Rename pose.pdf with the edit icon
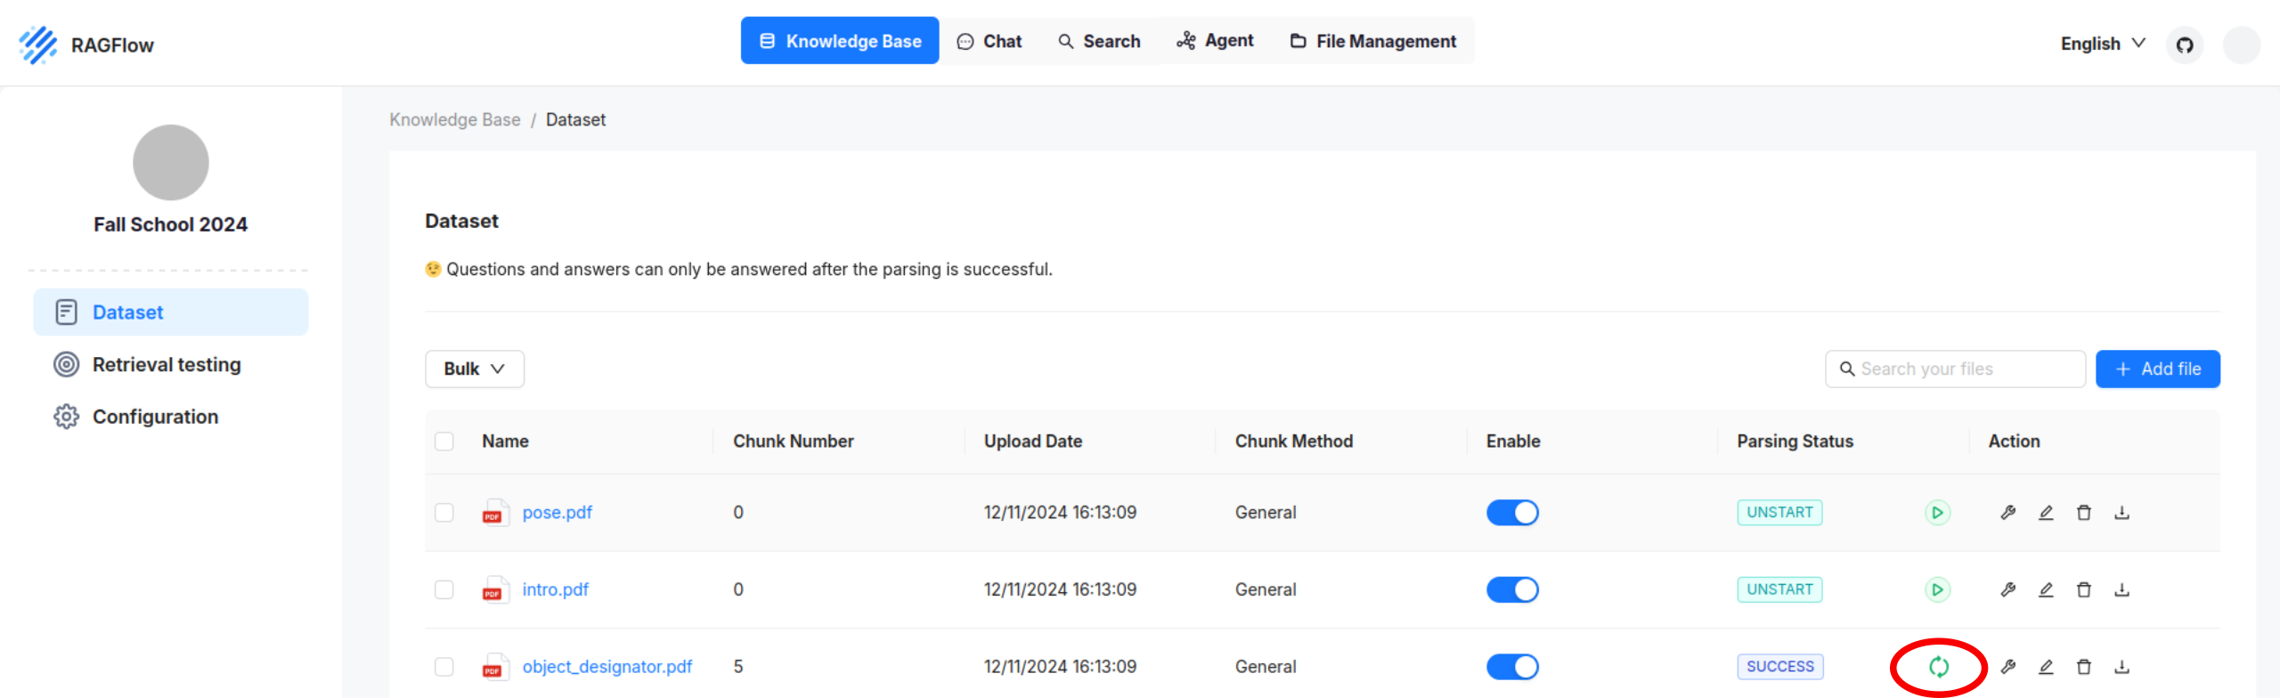This screenshot has height=698, width=2280. coord(2046,513)
